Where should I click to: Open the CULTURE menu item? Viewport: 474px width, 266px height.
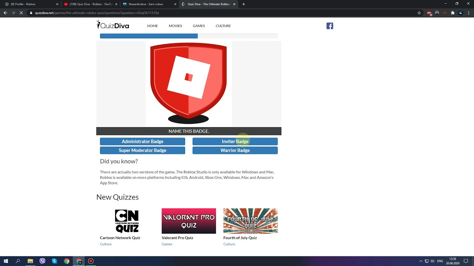(x=223, y=26)
